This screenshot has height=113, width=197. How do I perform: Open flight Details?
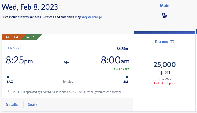(12, 104)
